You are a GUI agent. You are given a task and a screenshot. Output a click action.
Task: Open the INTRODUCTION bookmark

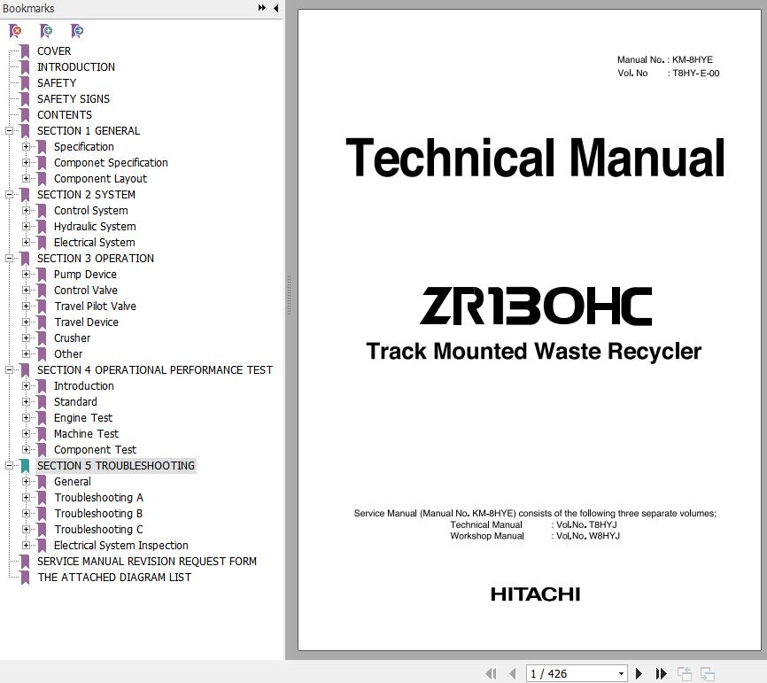(76, 67)
